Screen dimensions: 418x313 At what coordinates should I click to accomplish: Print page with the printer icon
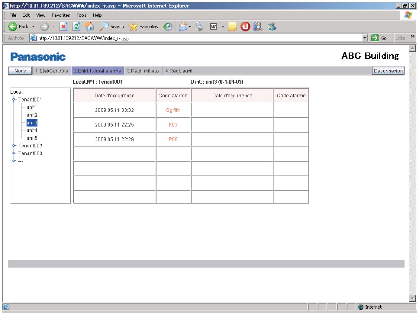click(199, 27)
